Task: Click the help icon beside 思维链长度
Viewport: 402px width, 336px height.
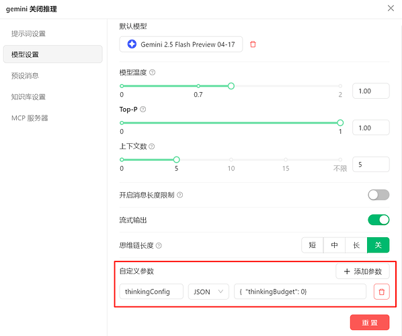Action: tap(159, 245)
